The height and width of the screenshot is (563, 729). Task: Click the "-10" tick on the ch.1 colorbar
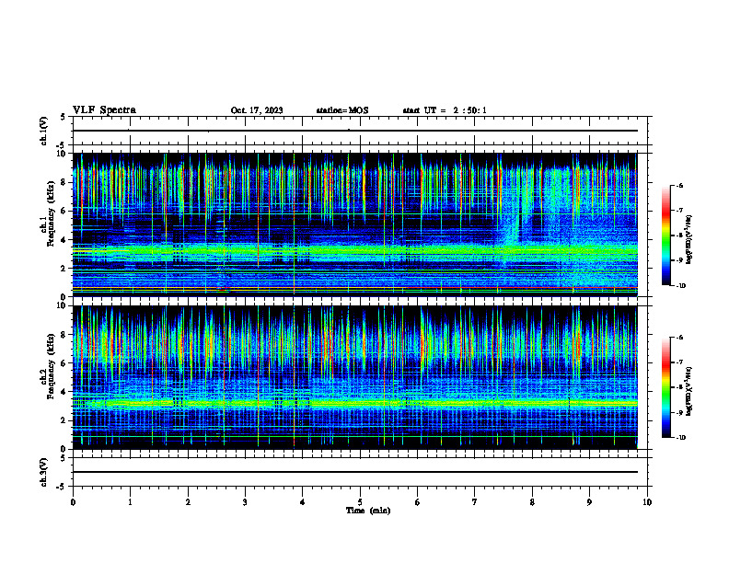[x=680, y=286]
